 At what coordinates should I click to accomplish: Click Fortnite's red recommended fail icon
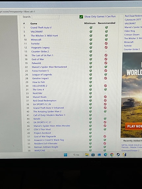[x=106, y=43]
